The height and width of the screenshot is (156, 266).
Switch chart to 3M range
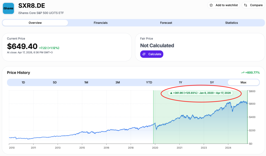click(118, 82)
